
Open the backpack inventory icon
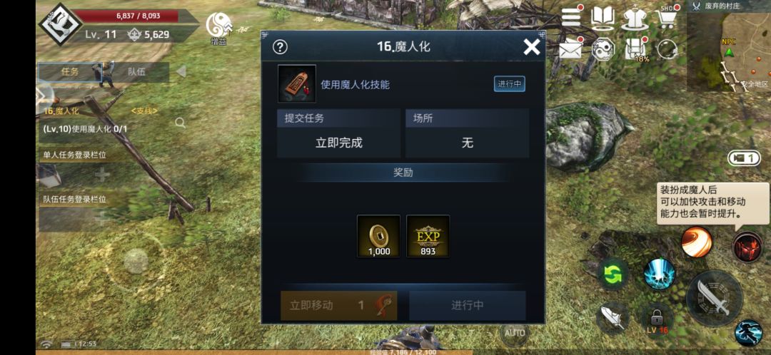click(x=635, y=48)
